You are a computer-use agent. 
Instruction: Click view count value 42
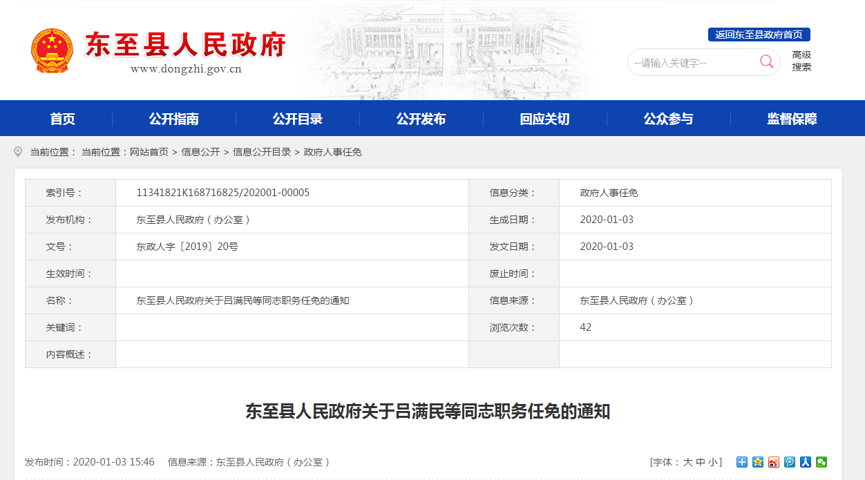[586, 327]
